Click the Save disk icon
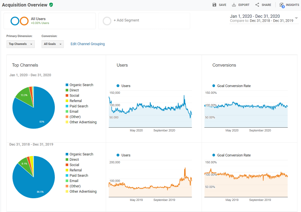This screenshot has height=212, width=301. [215, 5]
